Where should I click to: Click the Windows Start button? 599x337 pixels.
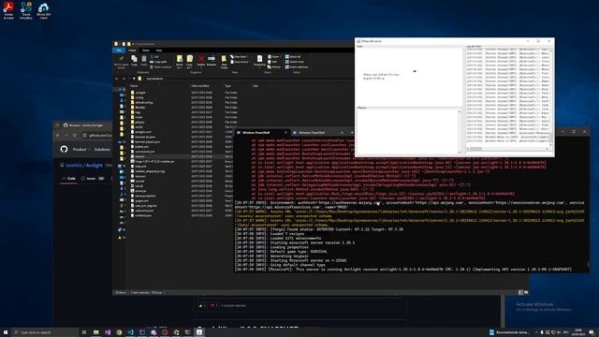pyautogui.click(x=6, y=332)
